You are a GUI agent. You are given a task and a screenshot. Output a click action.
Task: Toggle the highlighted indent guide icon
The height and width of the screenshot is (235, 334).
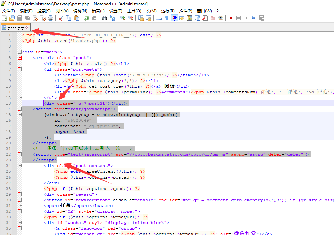[174, 18]
